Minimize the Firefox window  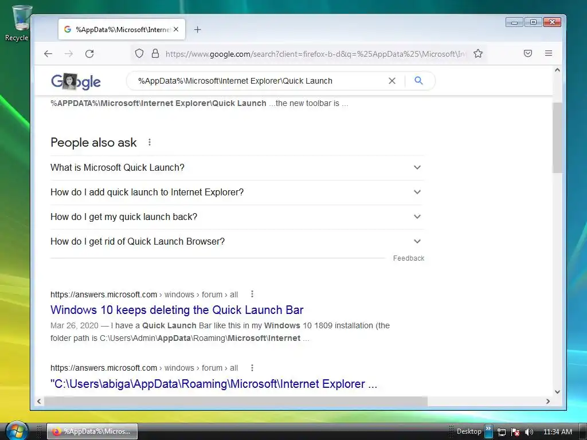tap(514, 22)
